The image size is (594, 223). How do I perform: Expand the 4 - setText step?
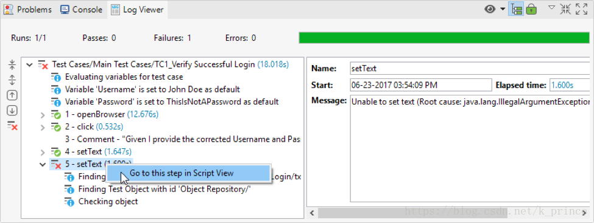[x=43, y=153]
